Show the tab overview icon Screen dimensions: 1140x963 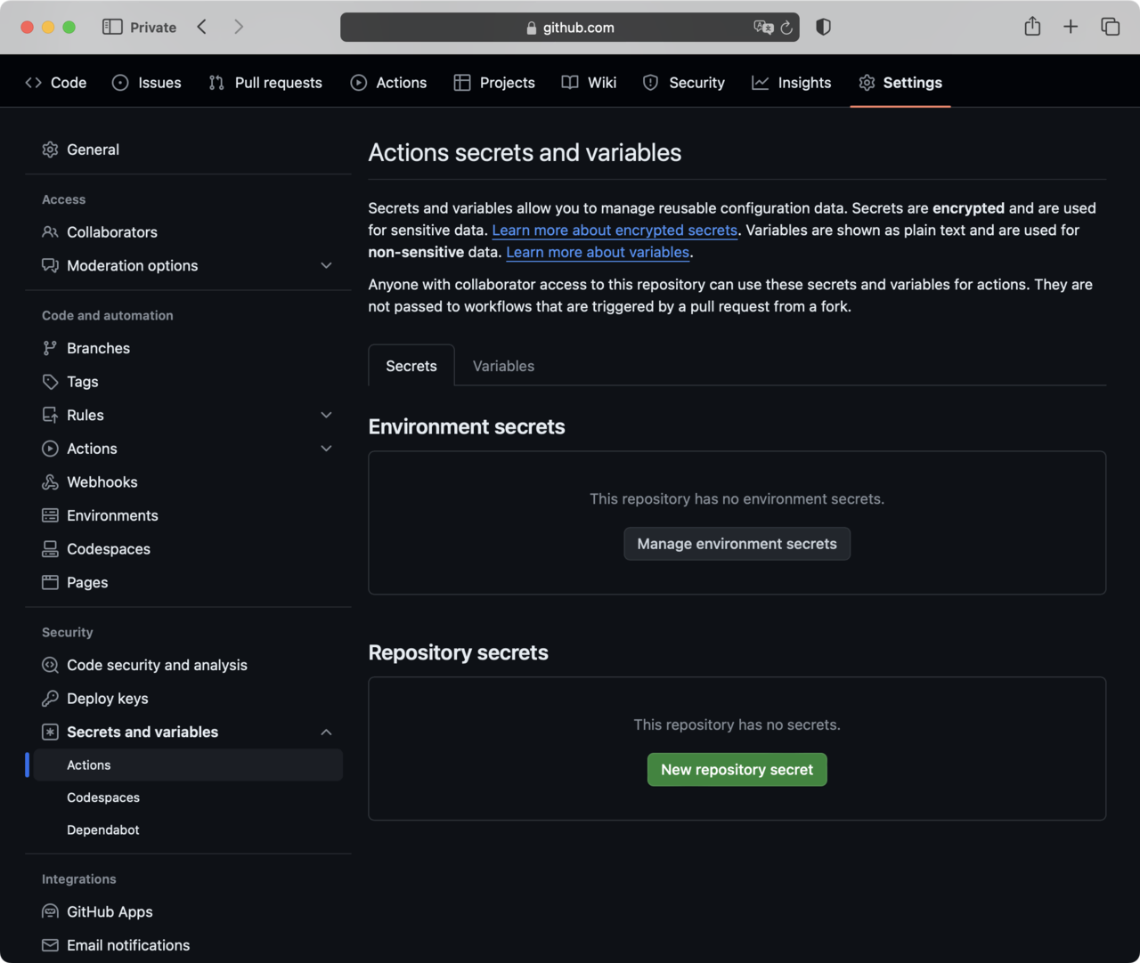click(1110, 27)
